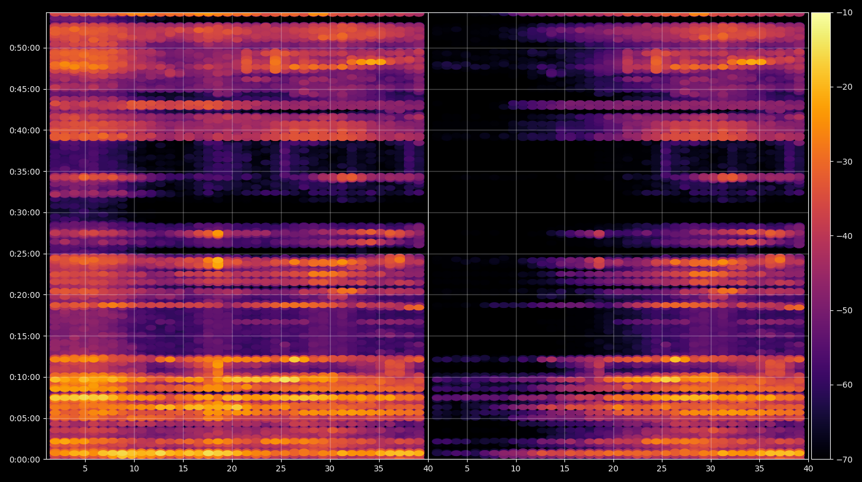Click the 0:30:00 time axis label
The height and width of the screenshot is (482, 862).
point(25,212)
